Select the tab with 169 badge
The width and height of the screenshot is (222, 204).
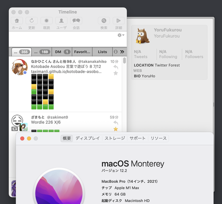42,52
